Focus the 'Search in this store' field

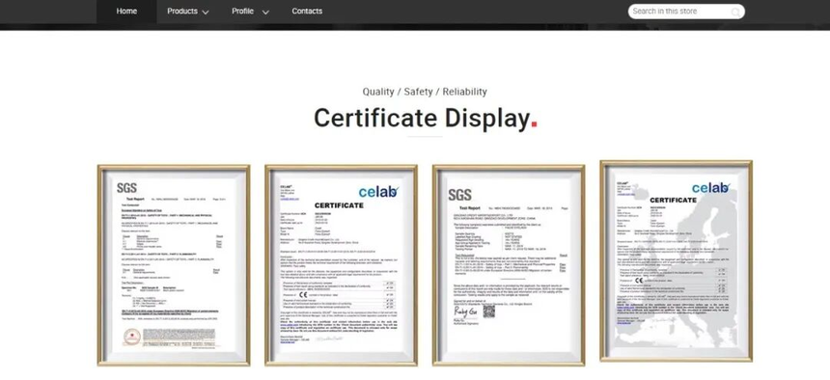click(686, 12)
